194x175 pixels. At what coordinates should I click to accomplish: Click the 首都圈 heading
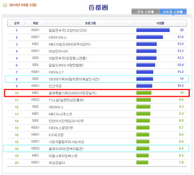98,7
